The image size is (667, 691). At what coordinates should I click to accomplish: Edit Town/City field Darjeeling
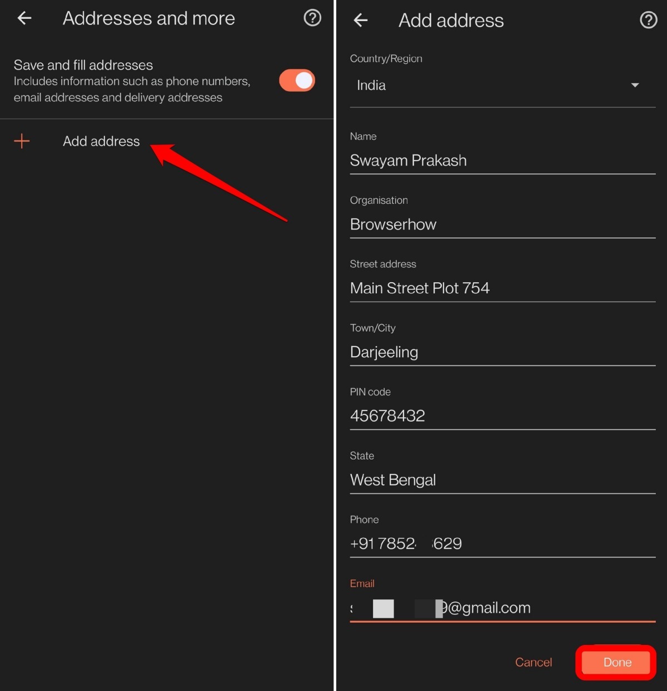coord(502,352)
